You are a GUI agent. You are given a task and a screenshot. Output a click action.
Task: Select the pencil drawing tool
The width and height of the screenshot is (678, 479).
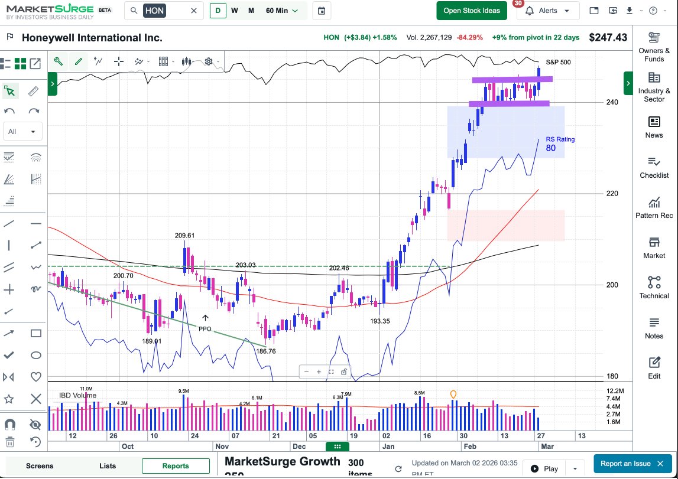(x=79, y=61)
